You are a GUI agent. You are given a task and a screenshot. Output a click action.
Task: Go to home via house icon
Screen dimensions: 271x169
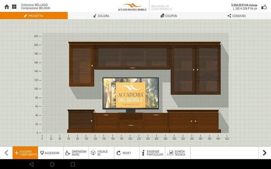pos(7,7)
